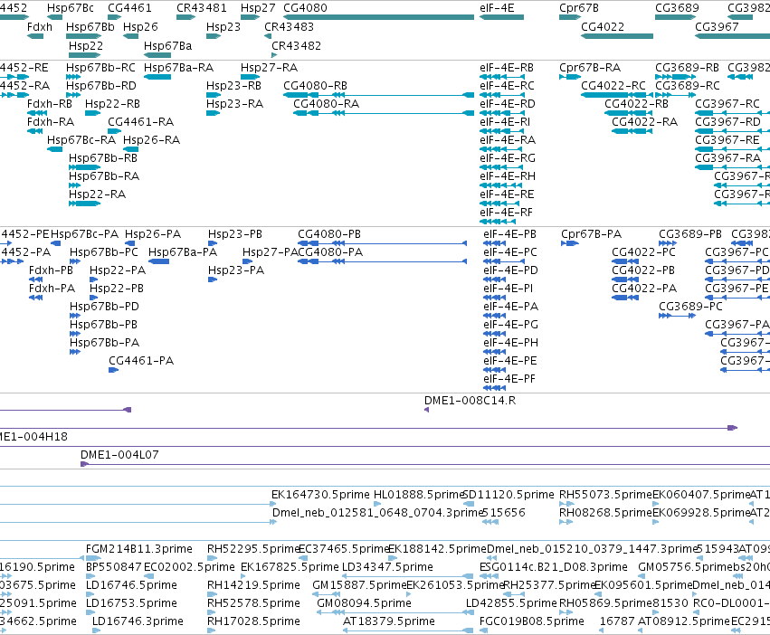This screenshot has width=770, height=635.
Task: Select the Hsp23-RB transcript label
Action: point(233,85)
